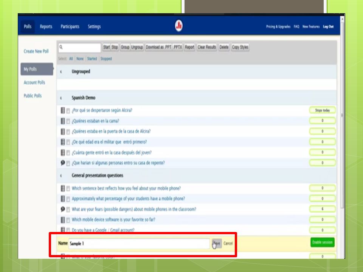Click poll type icon for '¿Por qué se despertaron según Alcira?'
The width and height of the screenshot is (363, 272).
point(63,110)
